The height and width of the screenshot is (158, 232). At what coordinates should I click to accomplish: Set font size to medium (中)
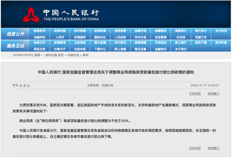pos(24,85)
